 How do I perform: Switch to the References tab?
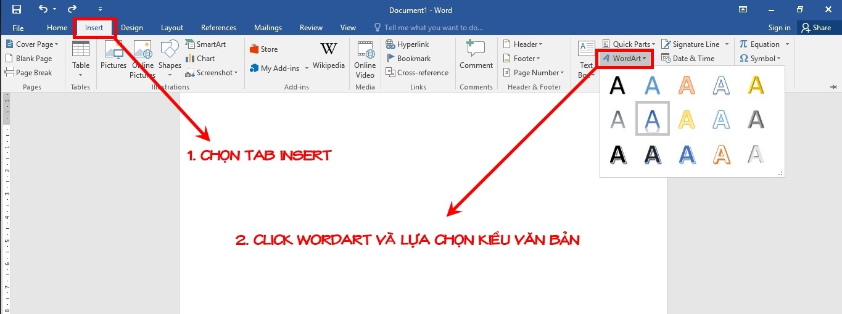point(218,28)
